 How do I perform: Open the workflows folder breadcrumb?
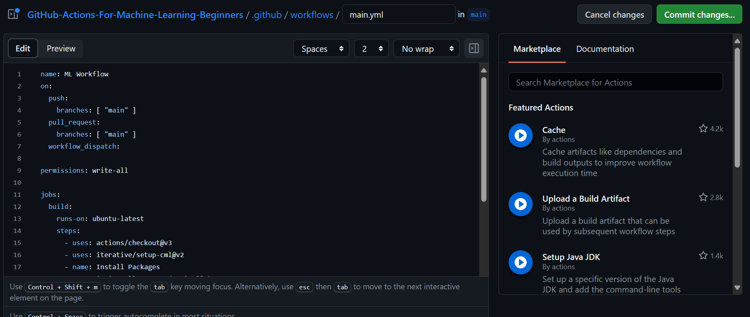312,15
